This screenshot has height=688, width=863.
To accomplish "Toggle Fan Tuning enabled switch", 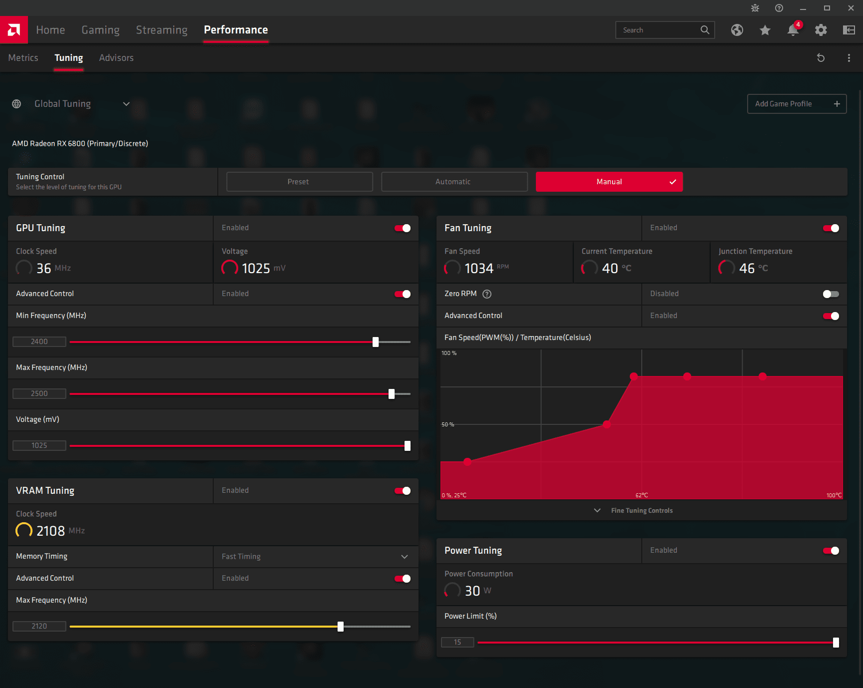I will tap(831, 228).
